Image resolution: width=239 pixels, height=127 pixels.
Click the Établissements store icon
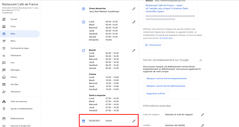click(4, 119)
